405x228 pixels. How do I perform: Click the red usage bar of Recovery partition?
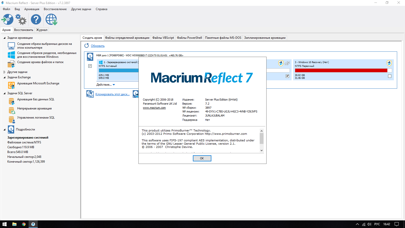[x=341, y=70]
